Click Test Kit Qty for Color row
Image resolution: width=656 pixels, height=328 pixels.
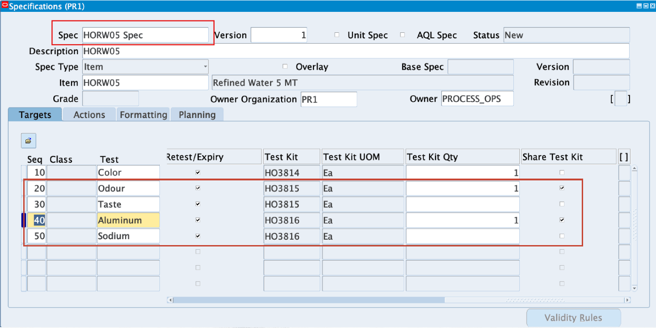point(463,173)
